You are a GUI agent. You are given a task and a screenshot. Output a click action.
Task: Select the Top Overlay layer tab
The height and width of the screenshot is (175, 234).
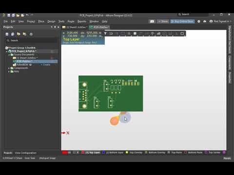point(136,153)
